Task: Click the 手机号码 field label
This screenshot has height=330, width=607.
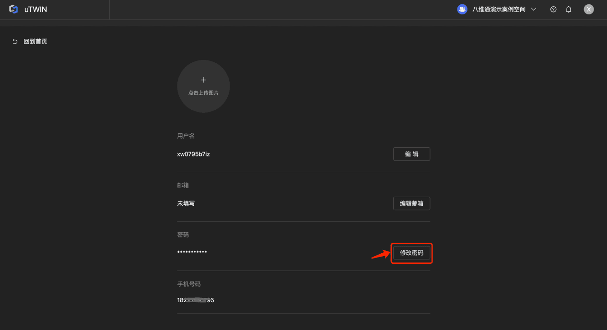Action: coord(189,284)
